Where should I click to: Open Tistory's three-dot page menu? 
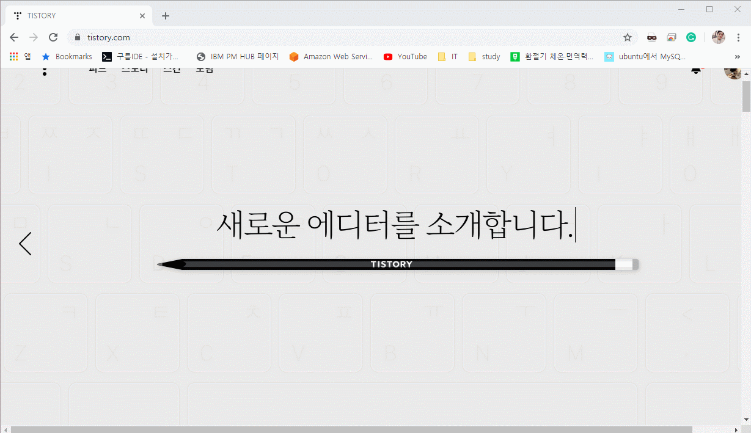(44, 71)
